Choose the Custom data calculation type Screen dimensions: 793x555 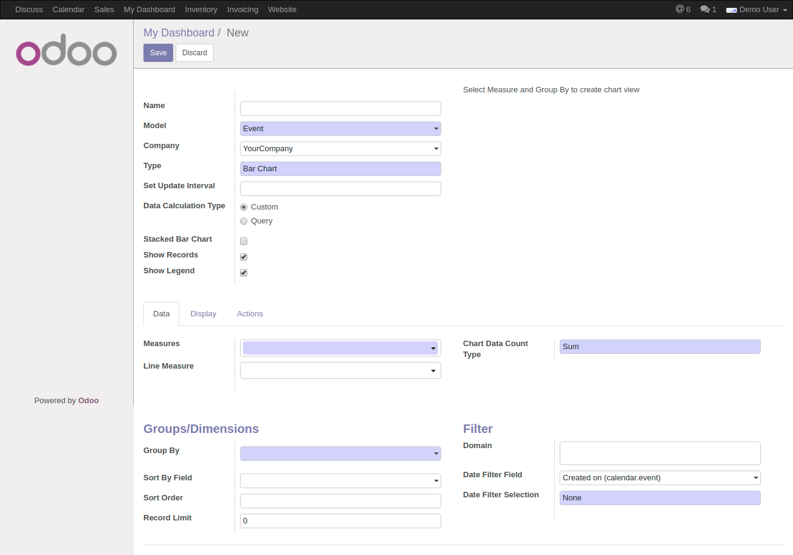tap(244, 207)
